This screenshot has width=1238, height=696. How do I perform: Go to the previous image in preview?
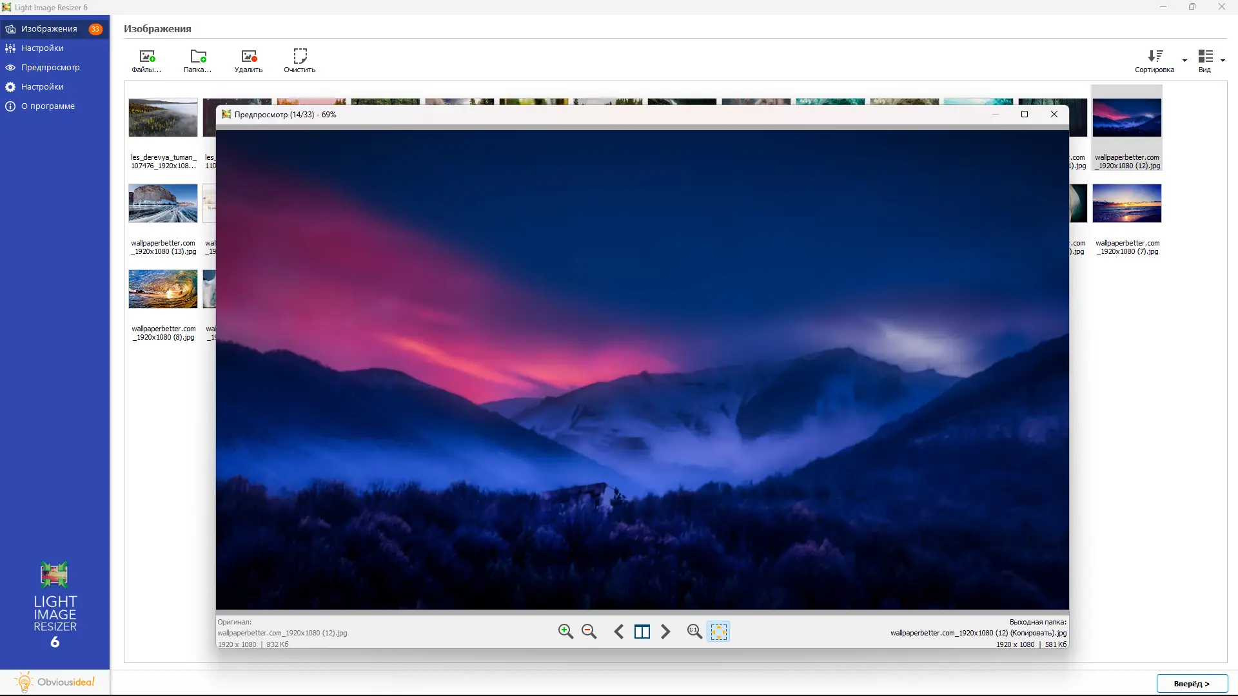[618, 632]
